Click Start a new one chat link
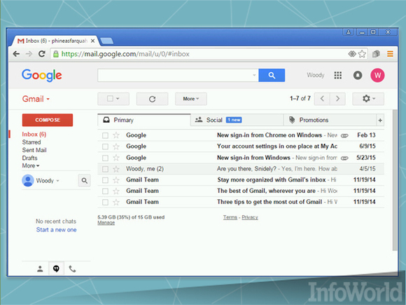Viewport: 406px width, 305px height. click(56, 230)
